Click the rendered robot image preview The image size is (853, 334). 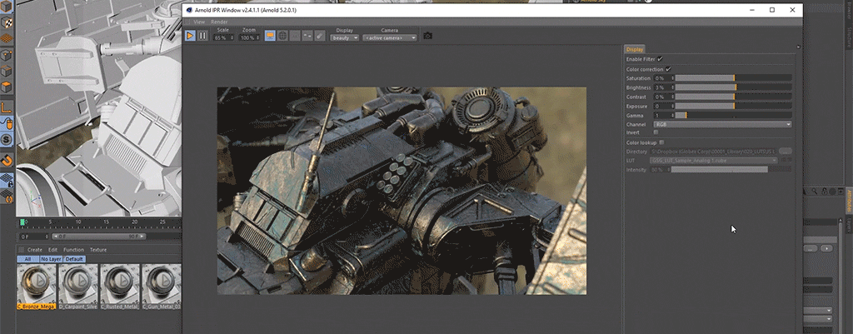tap(402, 191)
